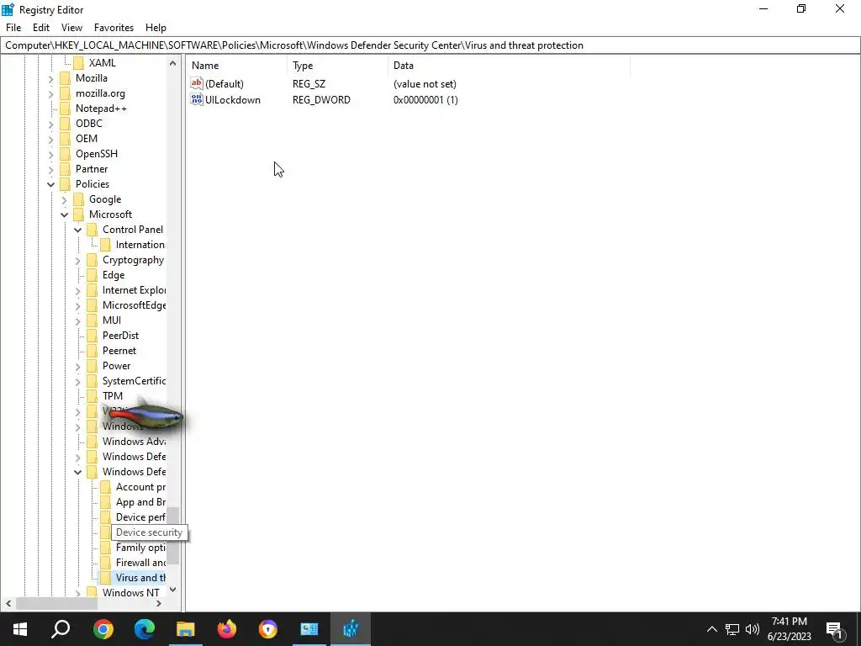The width and height of the screenshot is (861, 646).
Task: Select the PeerDist key folder icon
Action: (x=92, y=335)
